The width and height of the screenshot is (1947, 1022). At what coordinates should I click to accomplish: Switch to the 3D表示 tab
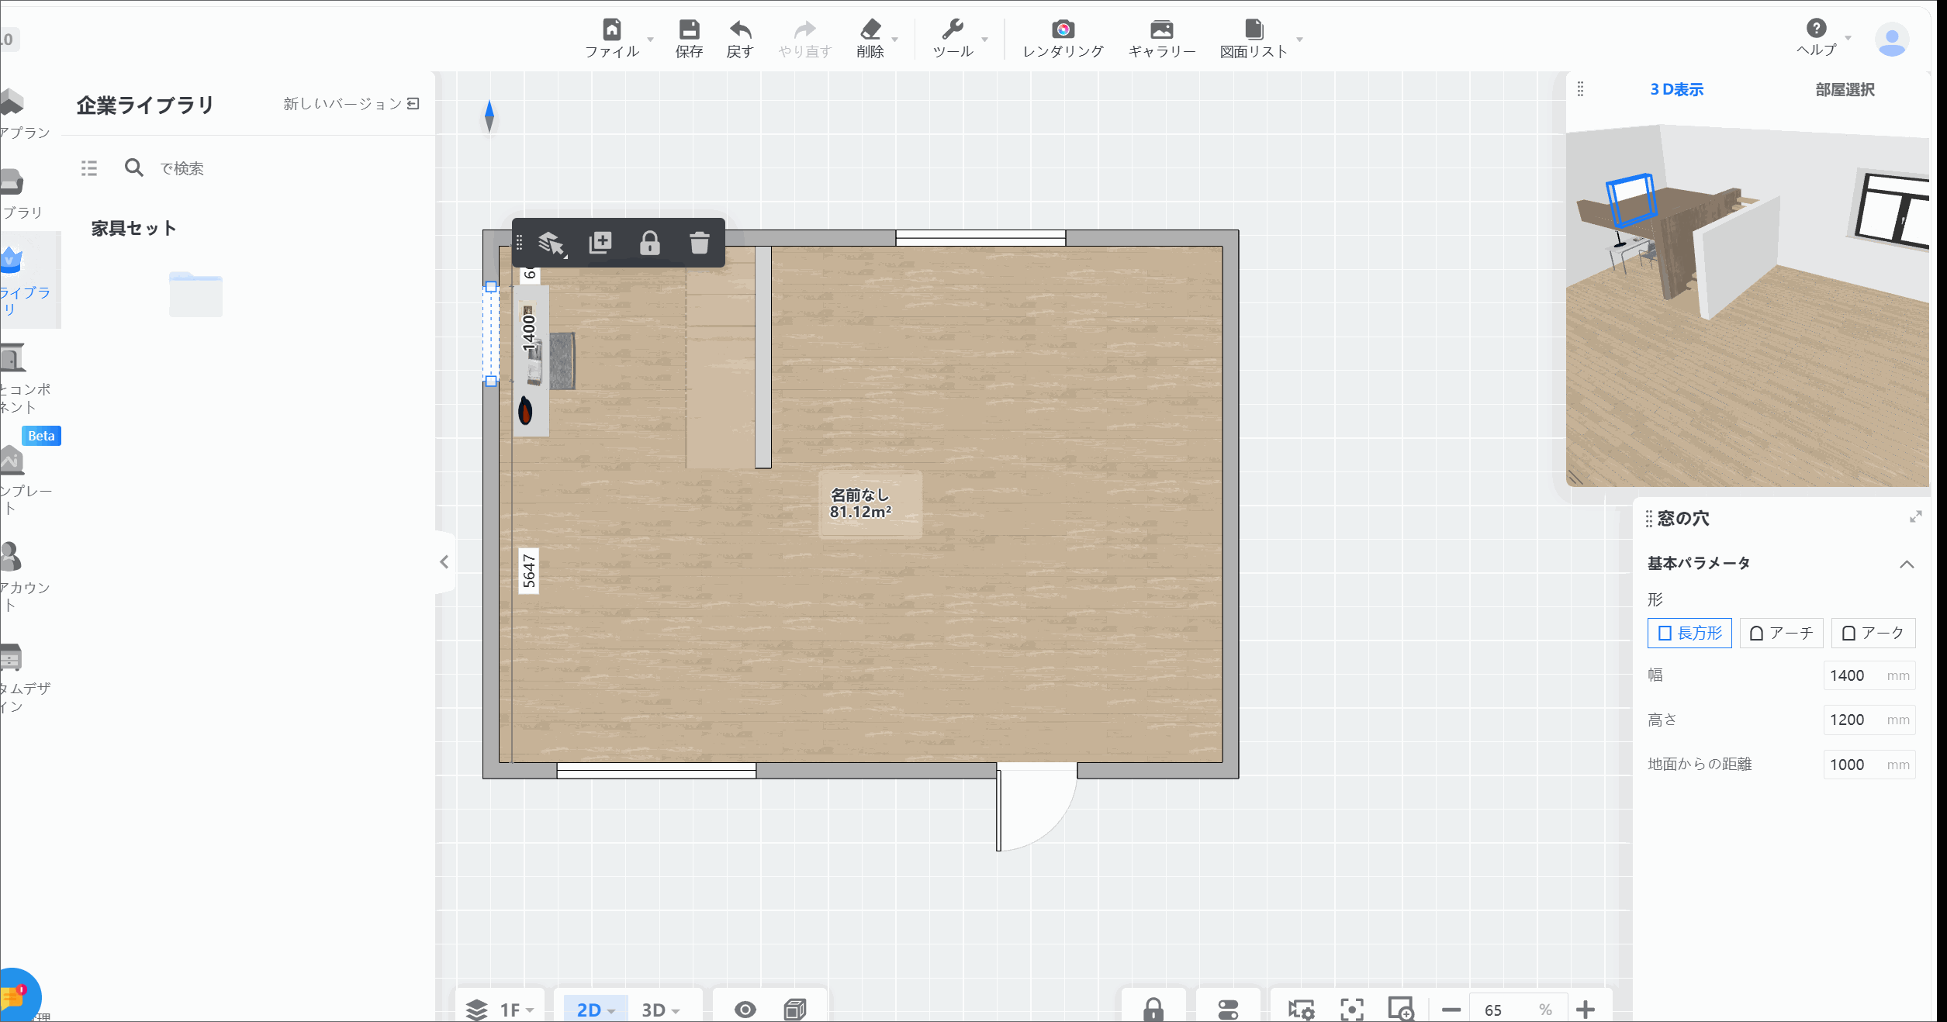1677,89
